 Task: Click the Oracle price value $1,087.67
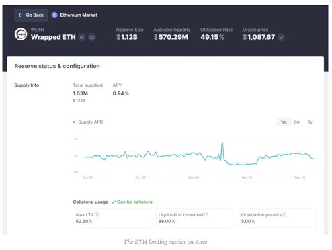259,37
